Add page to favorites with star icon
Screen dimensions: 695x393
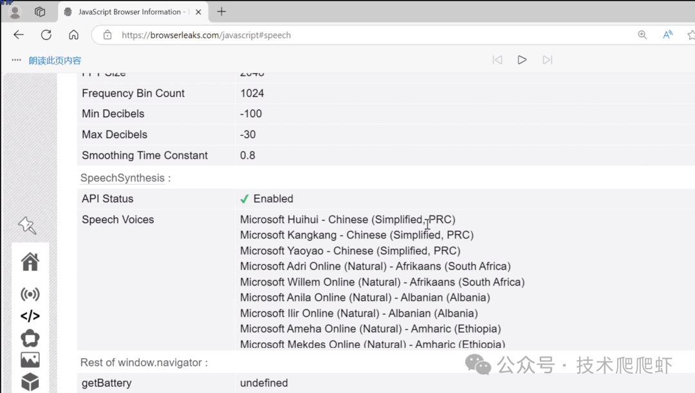[x=691, y=35]
